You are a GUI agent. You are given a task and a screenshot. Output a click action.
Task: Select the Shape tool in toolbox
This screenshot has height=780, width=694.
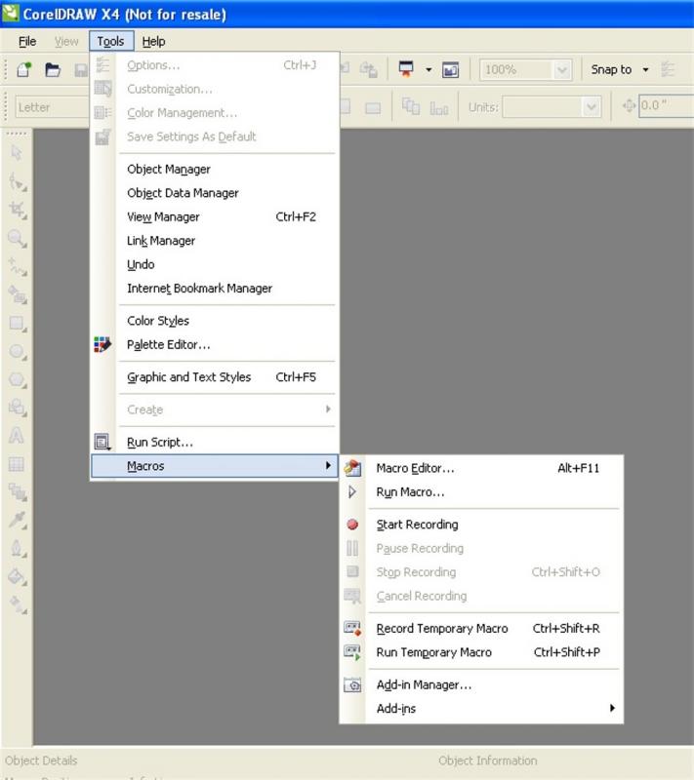coord(17,182)
